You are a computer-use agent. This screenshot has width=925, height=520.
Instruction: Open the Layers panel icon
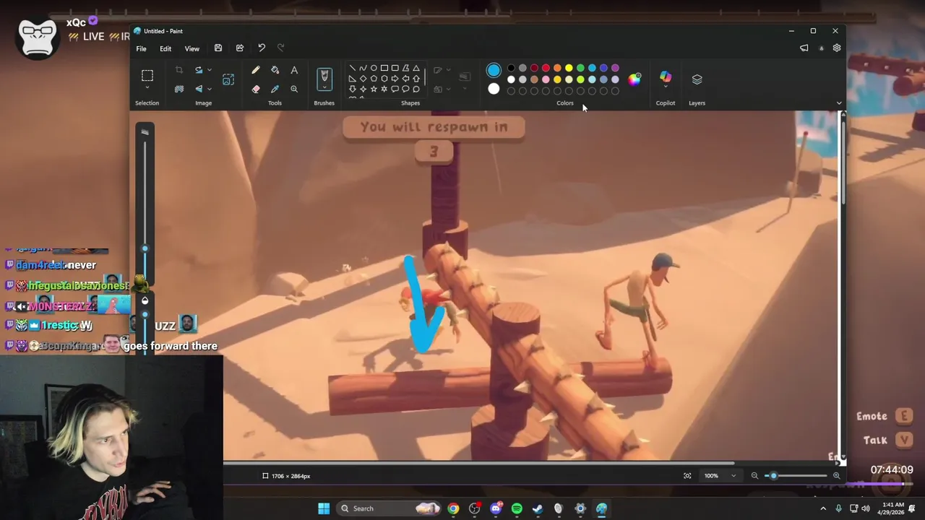click(x=697, y=79)
